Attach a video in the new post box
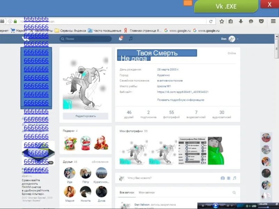The width and height of the screenshot is (279, 209). 229,178
